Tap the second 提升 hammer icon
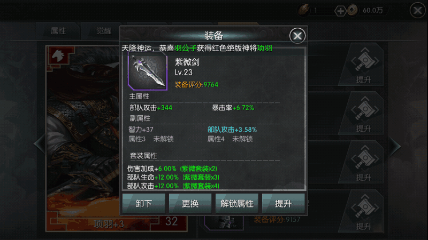Image resolution: width=428 pixels, height=240 pixels. pos(364,114)
